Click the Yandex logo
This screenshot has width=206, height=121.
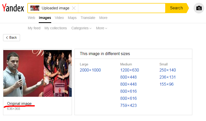click(x=13, y=8)
